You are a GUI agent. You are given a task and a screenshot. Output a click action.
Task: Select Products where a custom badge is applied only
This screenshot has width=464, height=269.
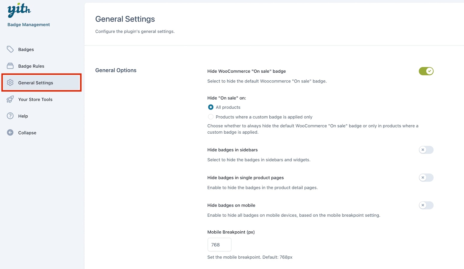pos(211,117)
